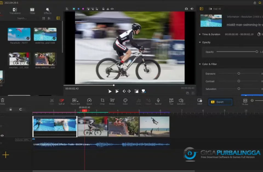Add text with the Text tool

point(171,101)
